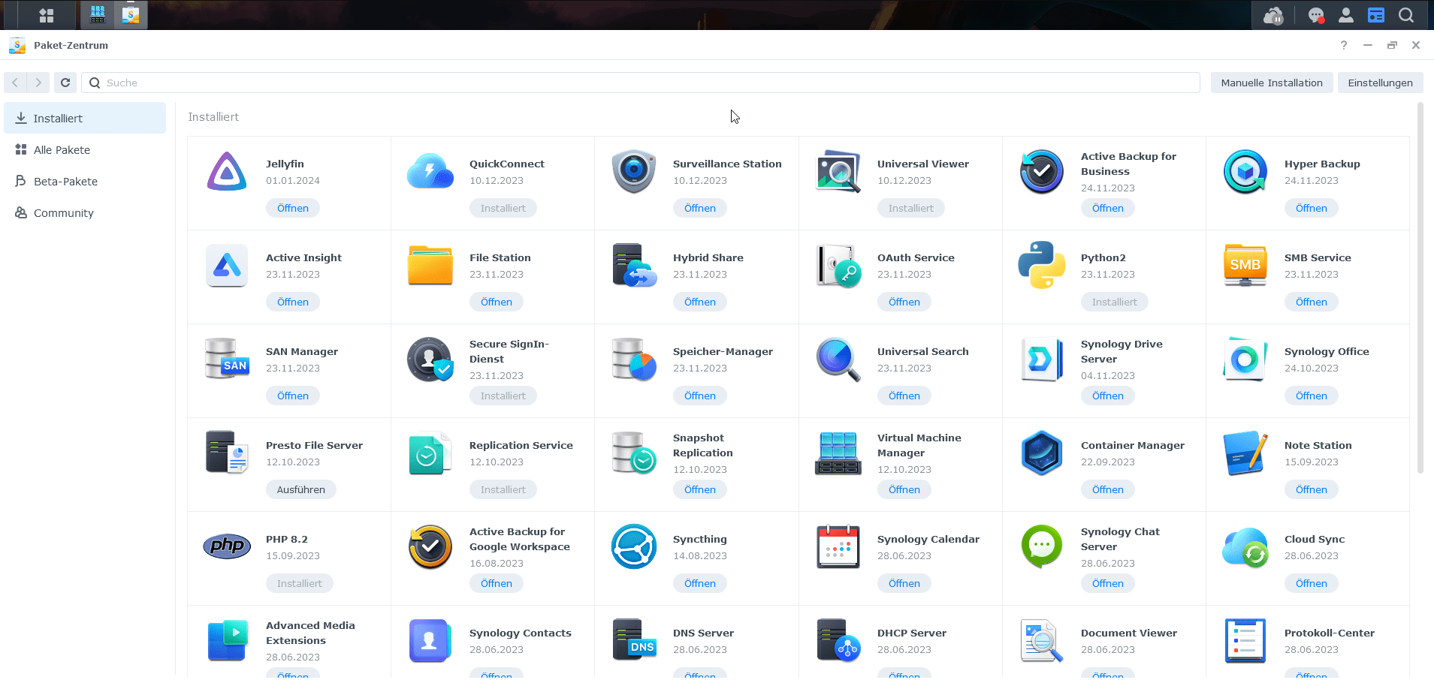The height and width of the screenshot is (686, 1434).
Task: Click the Synology Drive Server icon
Action: (x=1042, y=359)
